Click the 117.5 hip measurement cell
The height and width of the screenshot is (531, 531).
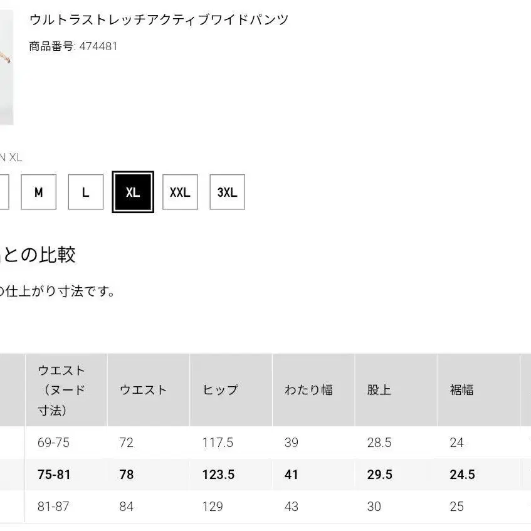pos(218,443)
